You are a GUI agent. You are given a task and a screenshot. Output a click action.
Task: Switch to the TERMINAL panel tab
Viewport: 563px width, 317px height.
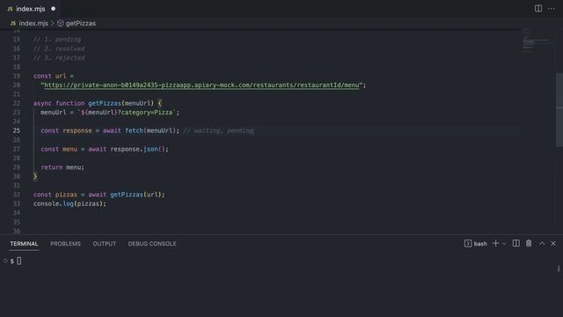click(x=24, y=244)
